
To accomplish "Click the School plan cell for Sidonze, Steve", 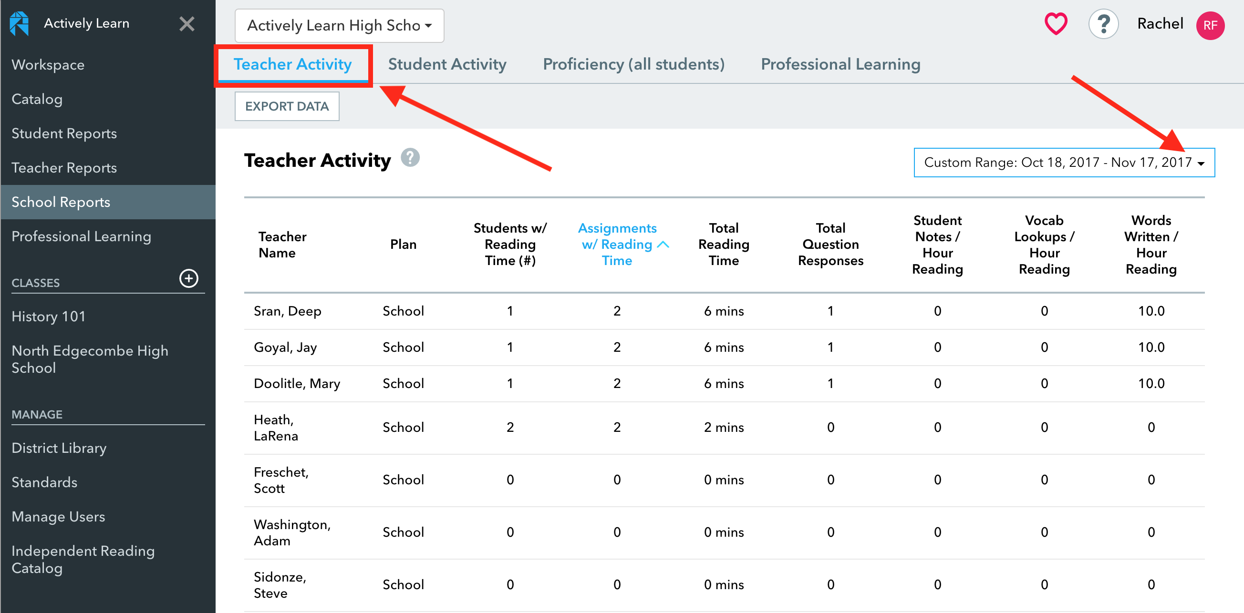I will [403, 585].
